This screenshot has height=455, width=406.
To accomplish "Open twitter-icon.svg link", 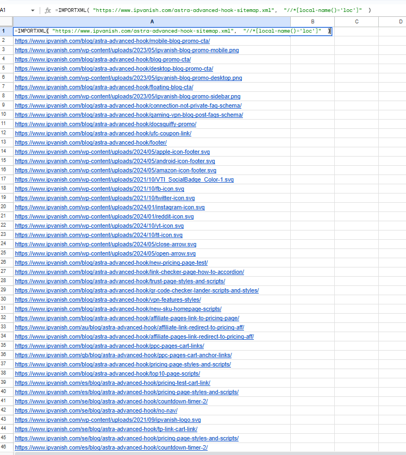I will tap(105, 198).
